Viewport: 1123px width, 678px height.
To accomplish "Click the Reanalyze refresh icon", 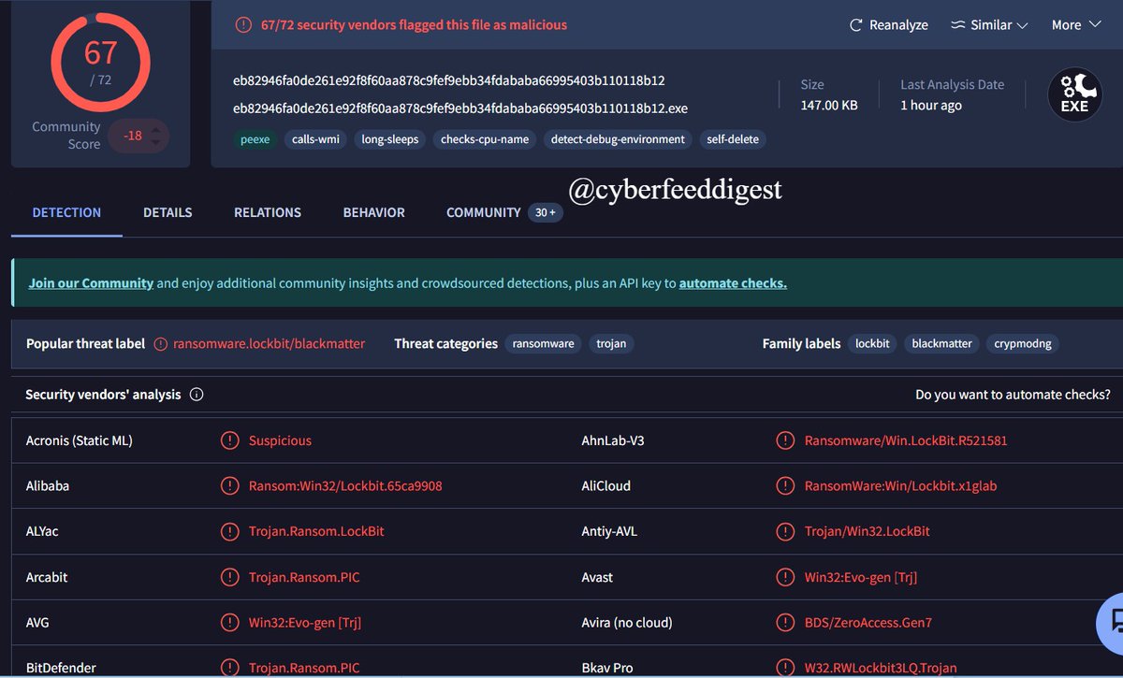I will (x=855, y=25).
